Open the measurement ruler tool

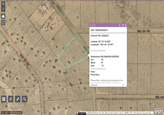[18, 99]
